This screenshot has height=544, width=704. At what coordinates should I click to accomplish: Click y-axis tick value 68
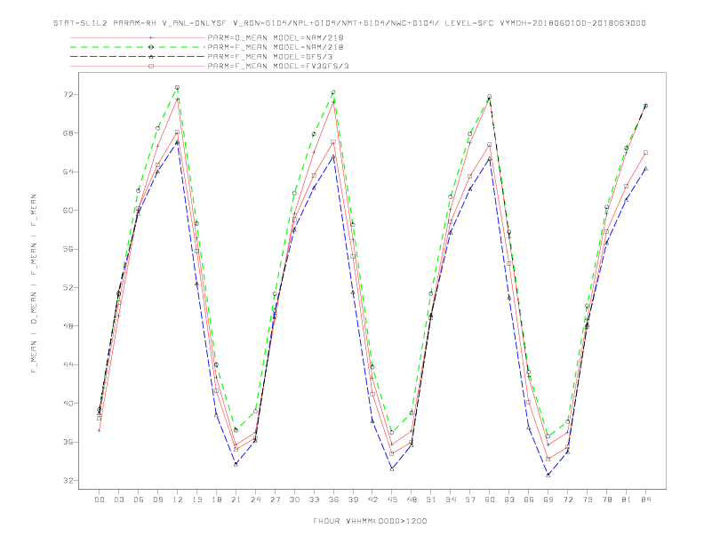pos(68,133)
